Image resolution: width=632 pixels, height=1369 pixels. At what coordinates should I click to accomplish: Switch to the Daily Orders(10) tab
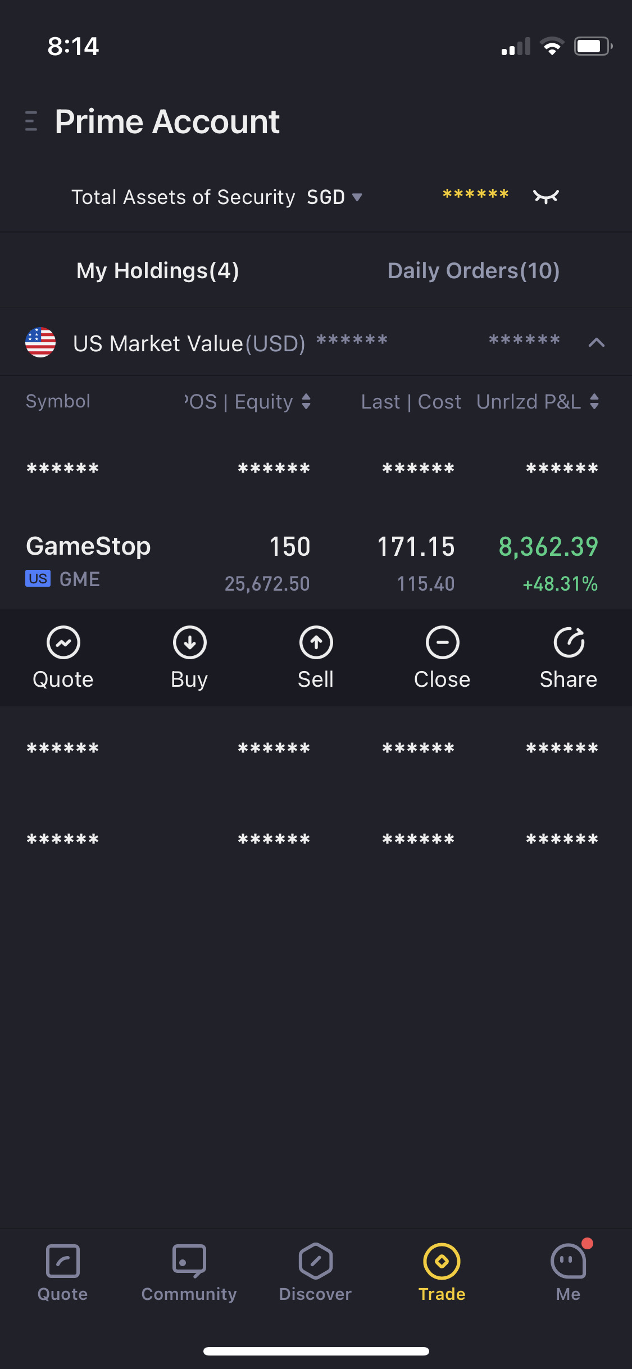click(x=474, y=271)
